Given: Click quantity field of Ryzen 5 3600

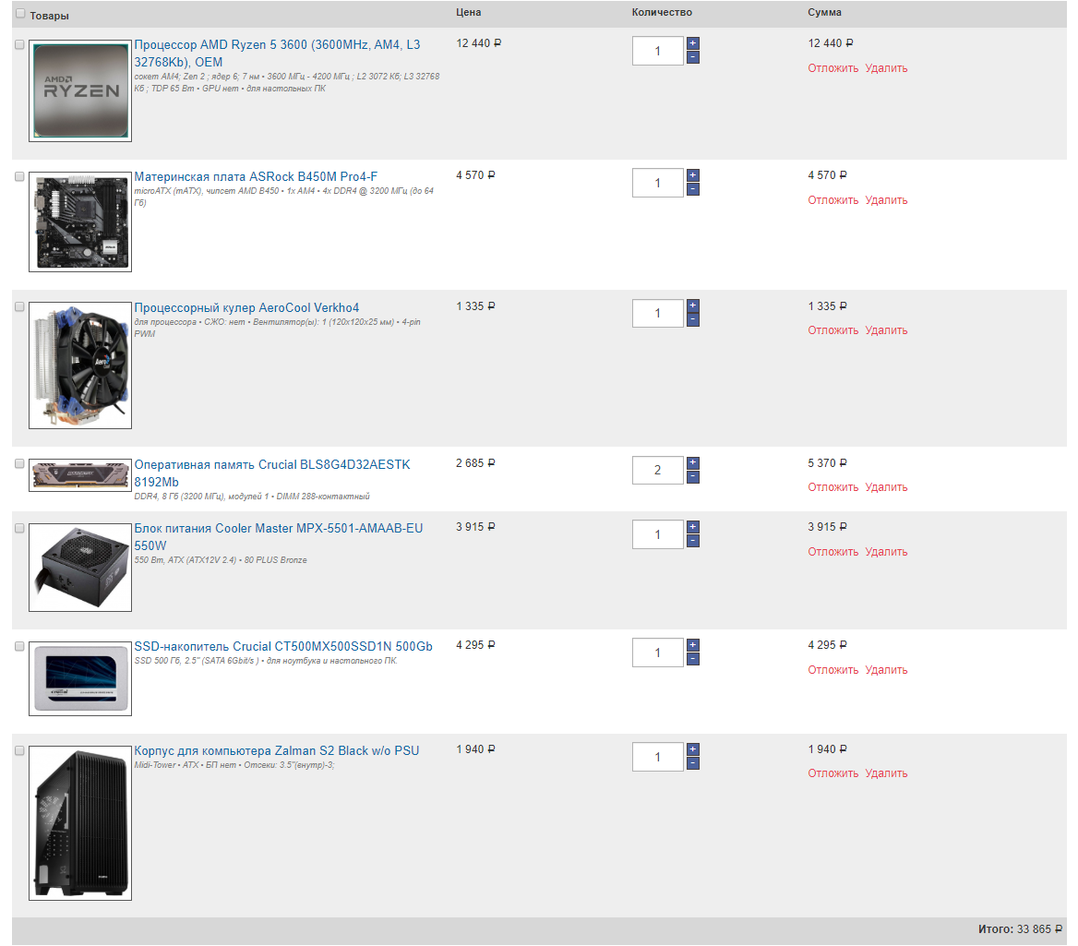Looking at the screenshot, I should coord(658,51).
